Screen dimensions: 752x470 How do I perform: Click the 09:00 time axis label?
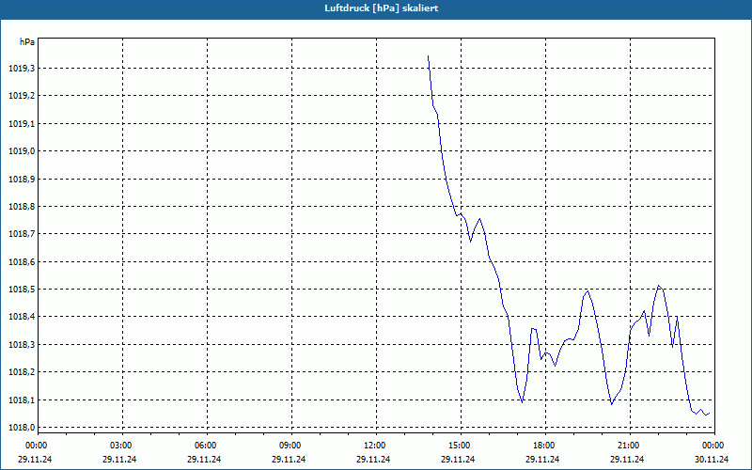(x=290, y=446)
